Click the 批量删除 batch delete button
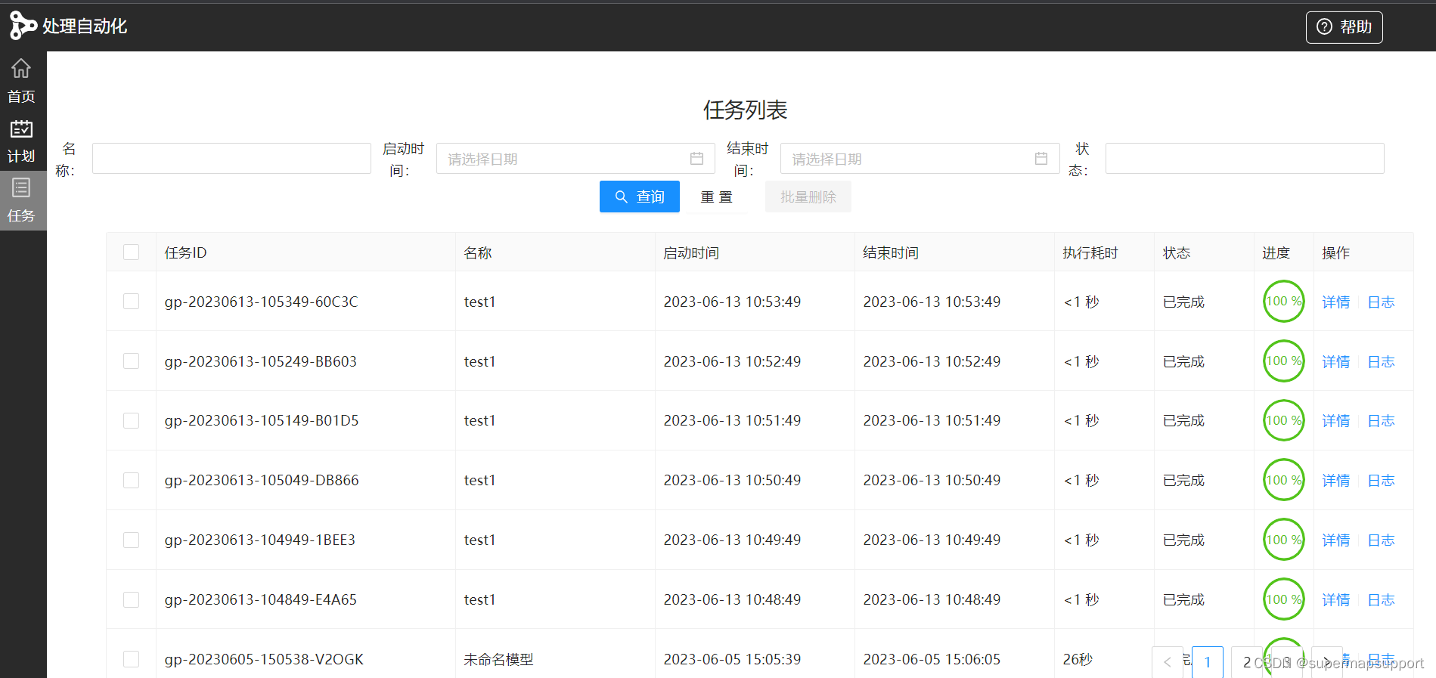Image resolution: width=1436 pixels, height=678 pixels. click(x=808, y=197)
